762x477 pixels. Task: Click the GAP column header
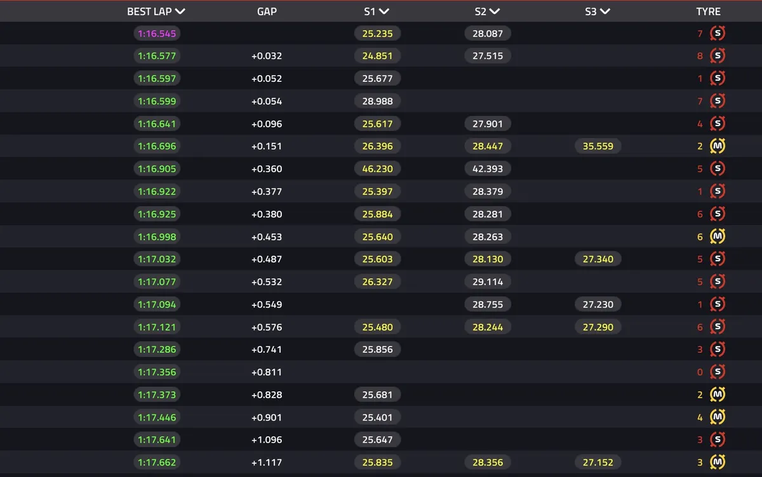(267, 11)
